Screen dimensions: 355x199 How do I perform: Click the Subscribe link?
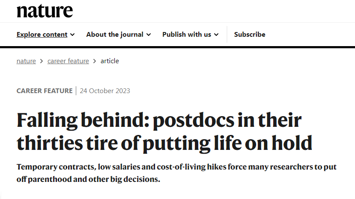pyautogui.click(x=250, y=35)
